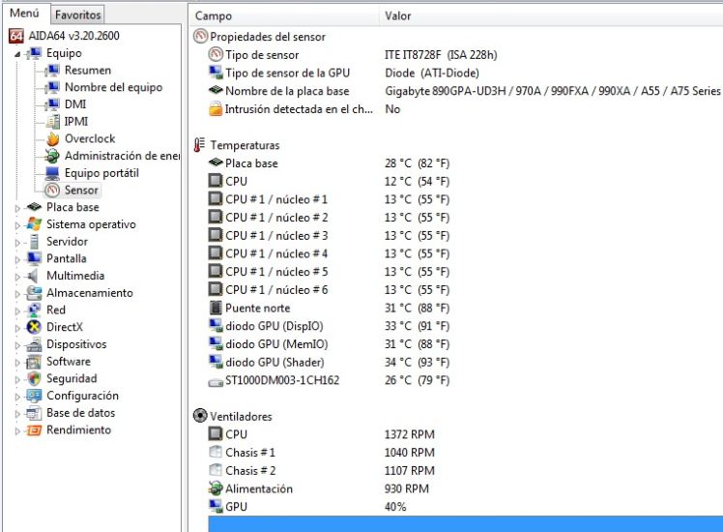Open Nombre del equipo icon

point(53,87)
